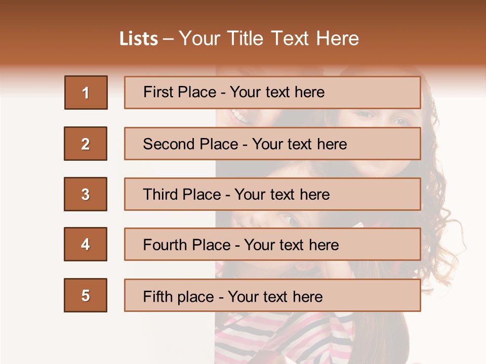Click the empty margin left of the number 3 box
486x364 pixels.
pyautogui.click(x=30, y=194)
